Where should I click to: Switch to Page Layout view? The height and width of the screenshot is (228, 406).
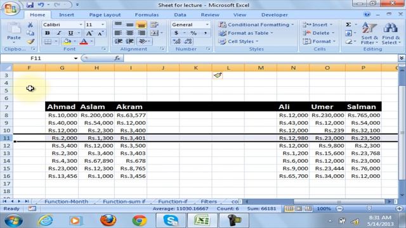[299, 208]
